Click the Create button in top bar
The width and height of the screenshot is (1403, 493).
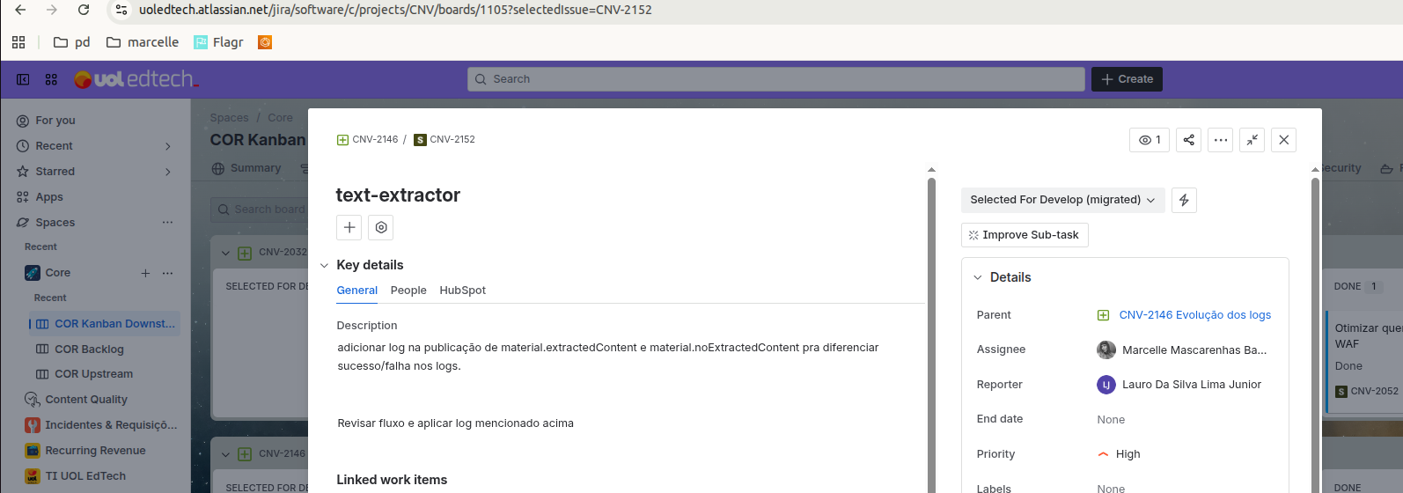pyautogui.click(x=1127, y=79)
